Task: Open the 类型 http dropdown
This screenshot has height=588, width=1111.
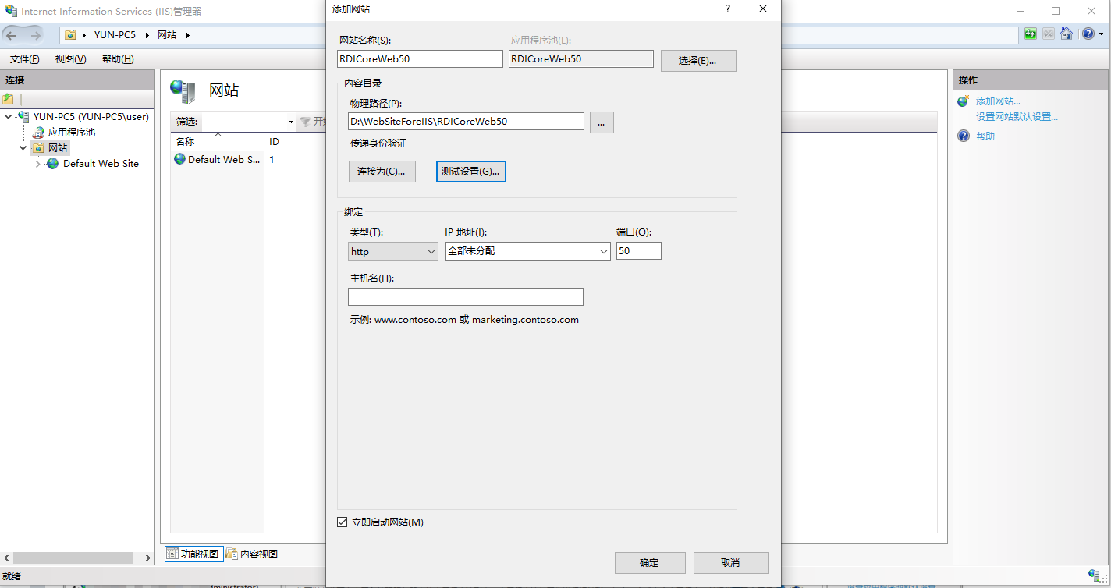Action: [393, 251]
